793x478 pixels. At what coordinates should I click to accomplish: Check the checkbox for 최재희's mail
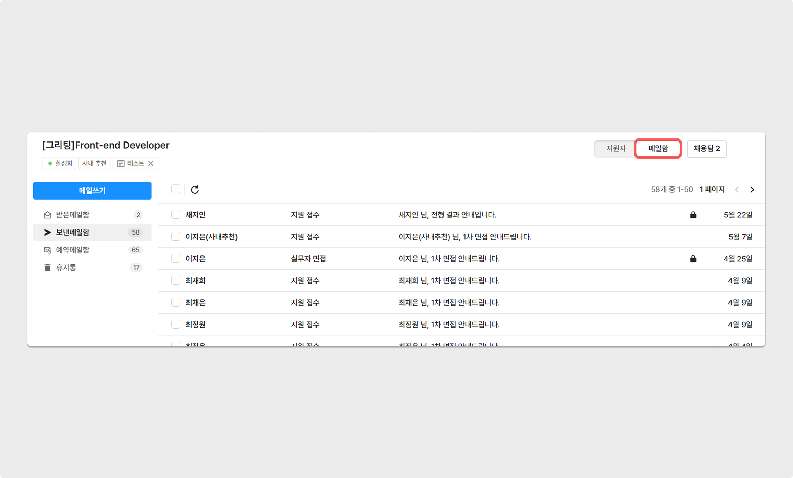[175, 281]
